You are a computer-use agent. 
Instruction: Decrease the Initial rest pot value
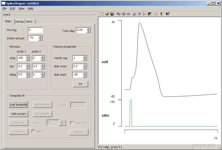pos(40,40)
